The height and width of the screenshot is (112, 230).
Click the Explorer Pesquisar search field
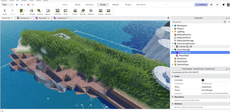[197, 22]
